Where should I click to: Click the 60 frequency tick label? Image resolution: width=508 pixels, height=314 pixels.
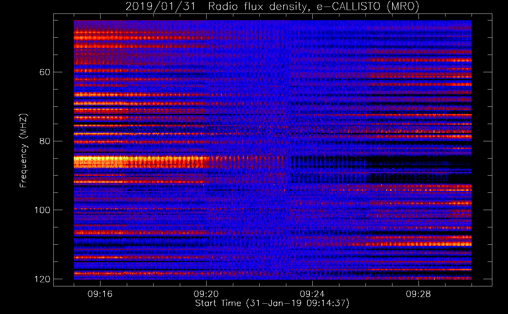tap(45, 72)
